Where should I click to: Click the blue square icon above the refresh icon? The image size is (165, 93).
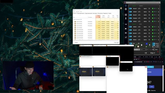[146, 44]
